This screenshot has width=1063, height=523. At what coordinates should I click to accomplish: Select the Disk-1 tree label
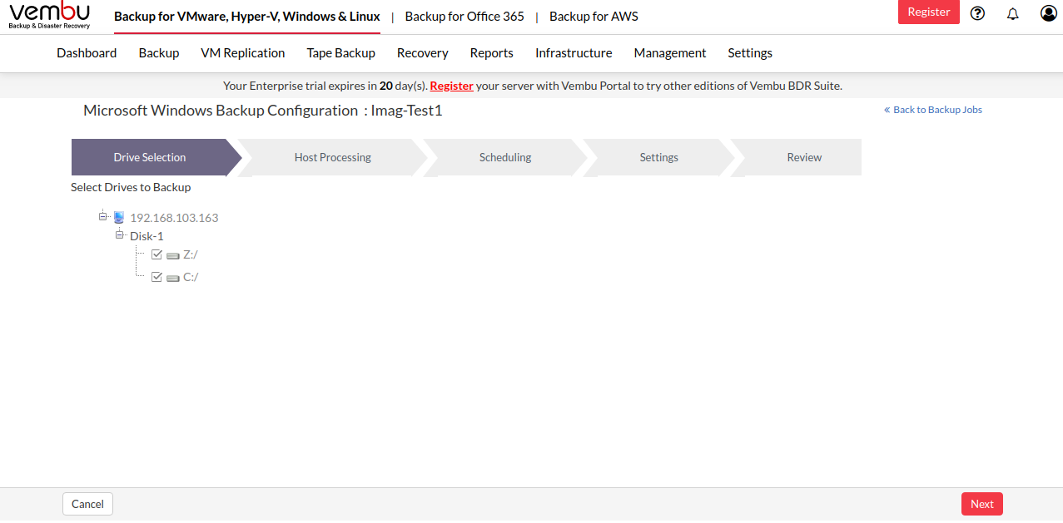point(147,236)
